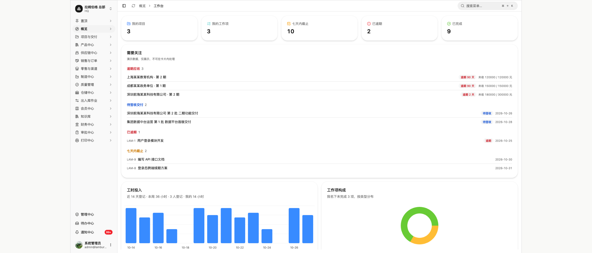Click the 上海某某教育机构 · 第 2 期 row
The height and width of the screenshot is (253, 592).
click(319, 77)
